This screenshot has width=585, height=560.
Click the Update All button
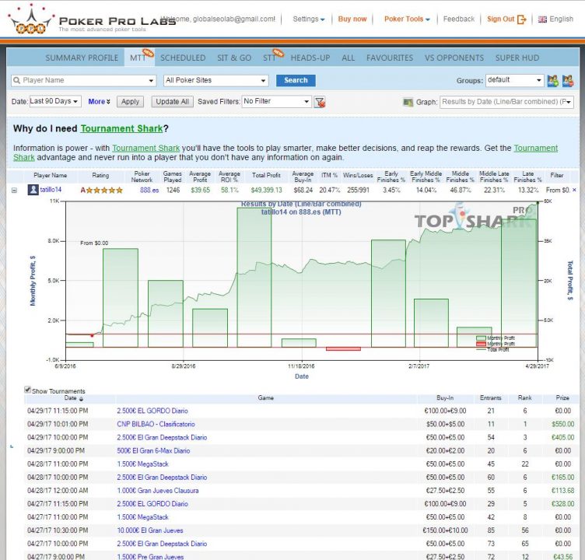pos(172,101)
